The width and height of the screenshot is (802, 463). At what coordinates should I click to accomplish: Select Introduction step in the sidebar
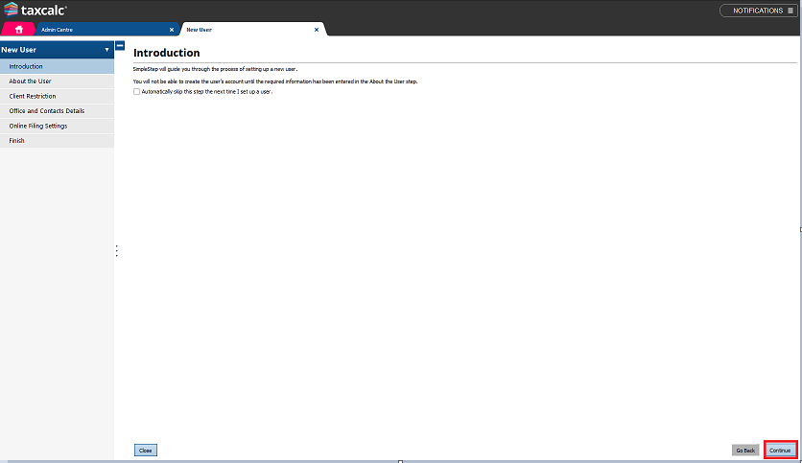click(x=27, y=67)
